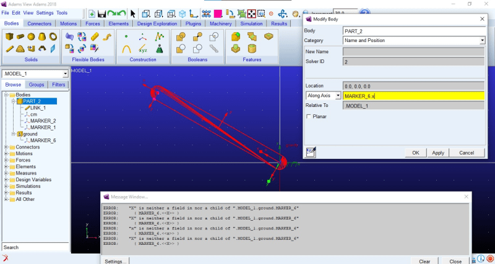495x264 pixels.
Task: Click the Body name field PART_2
Action: pos(413,31)
